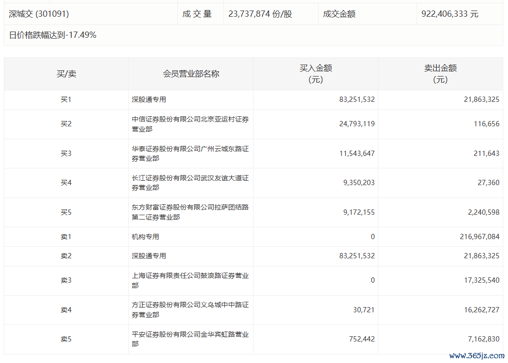508x363 pixels.
Task: Select the 东方财富证券 拉萨团结路 branch name
Action: [190, 212]
